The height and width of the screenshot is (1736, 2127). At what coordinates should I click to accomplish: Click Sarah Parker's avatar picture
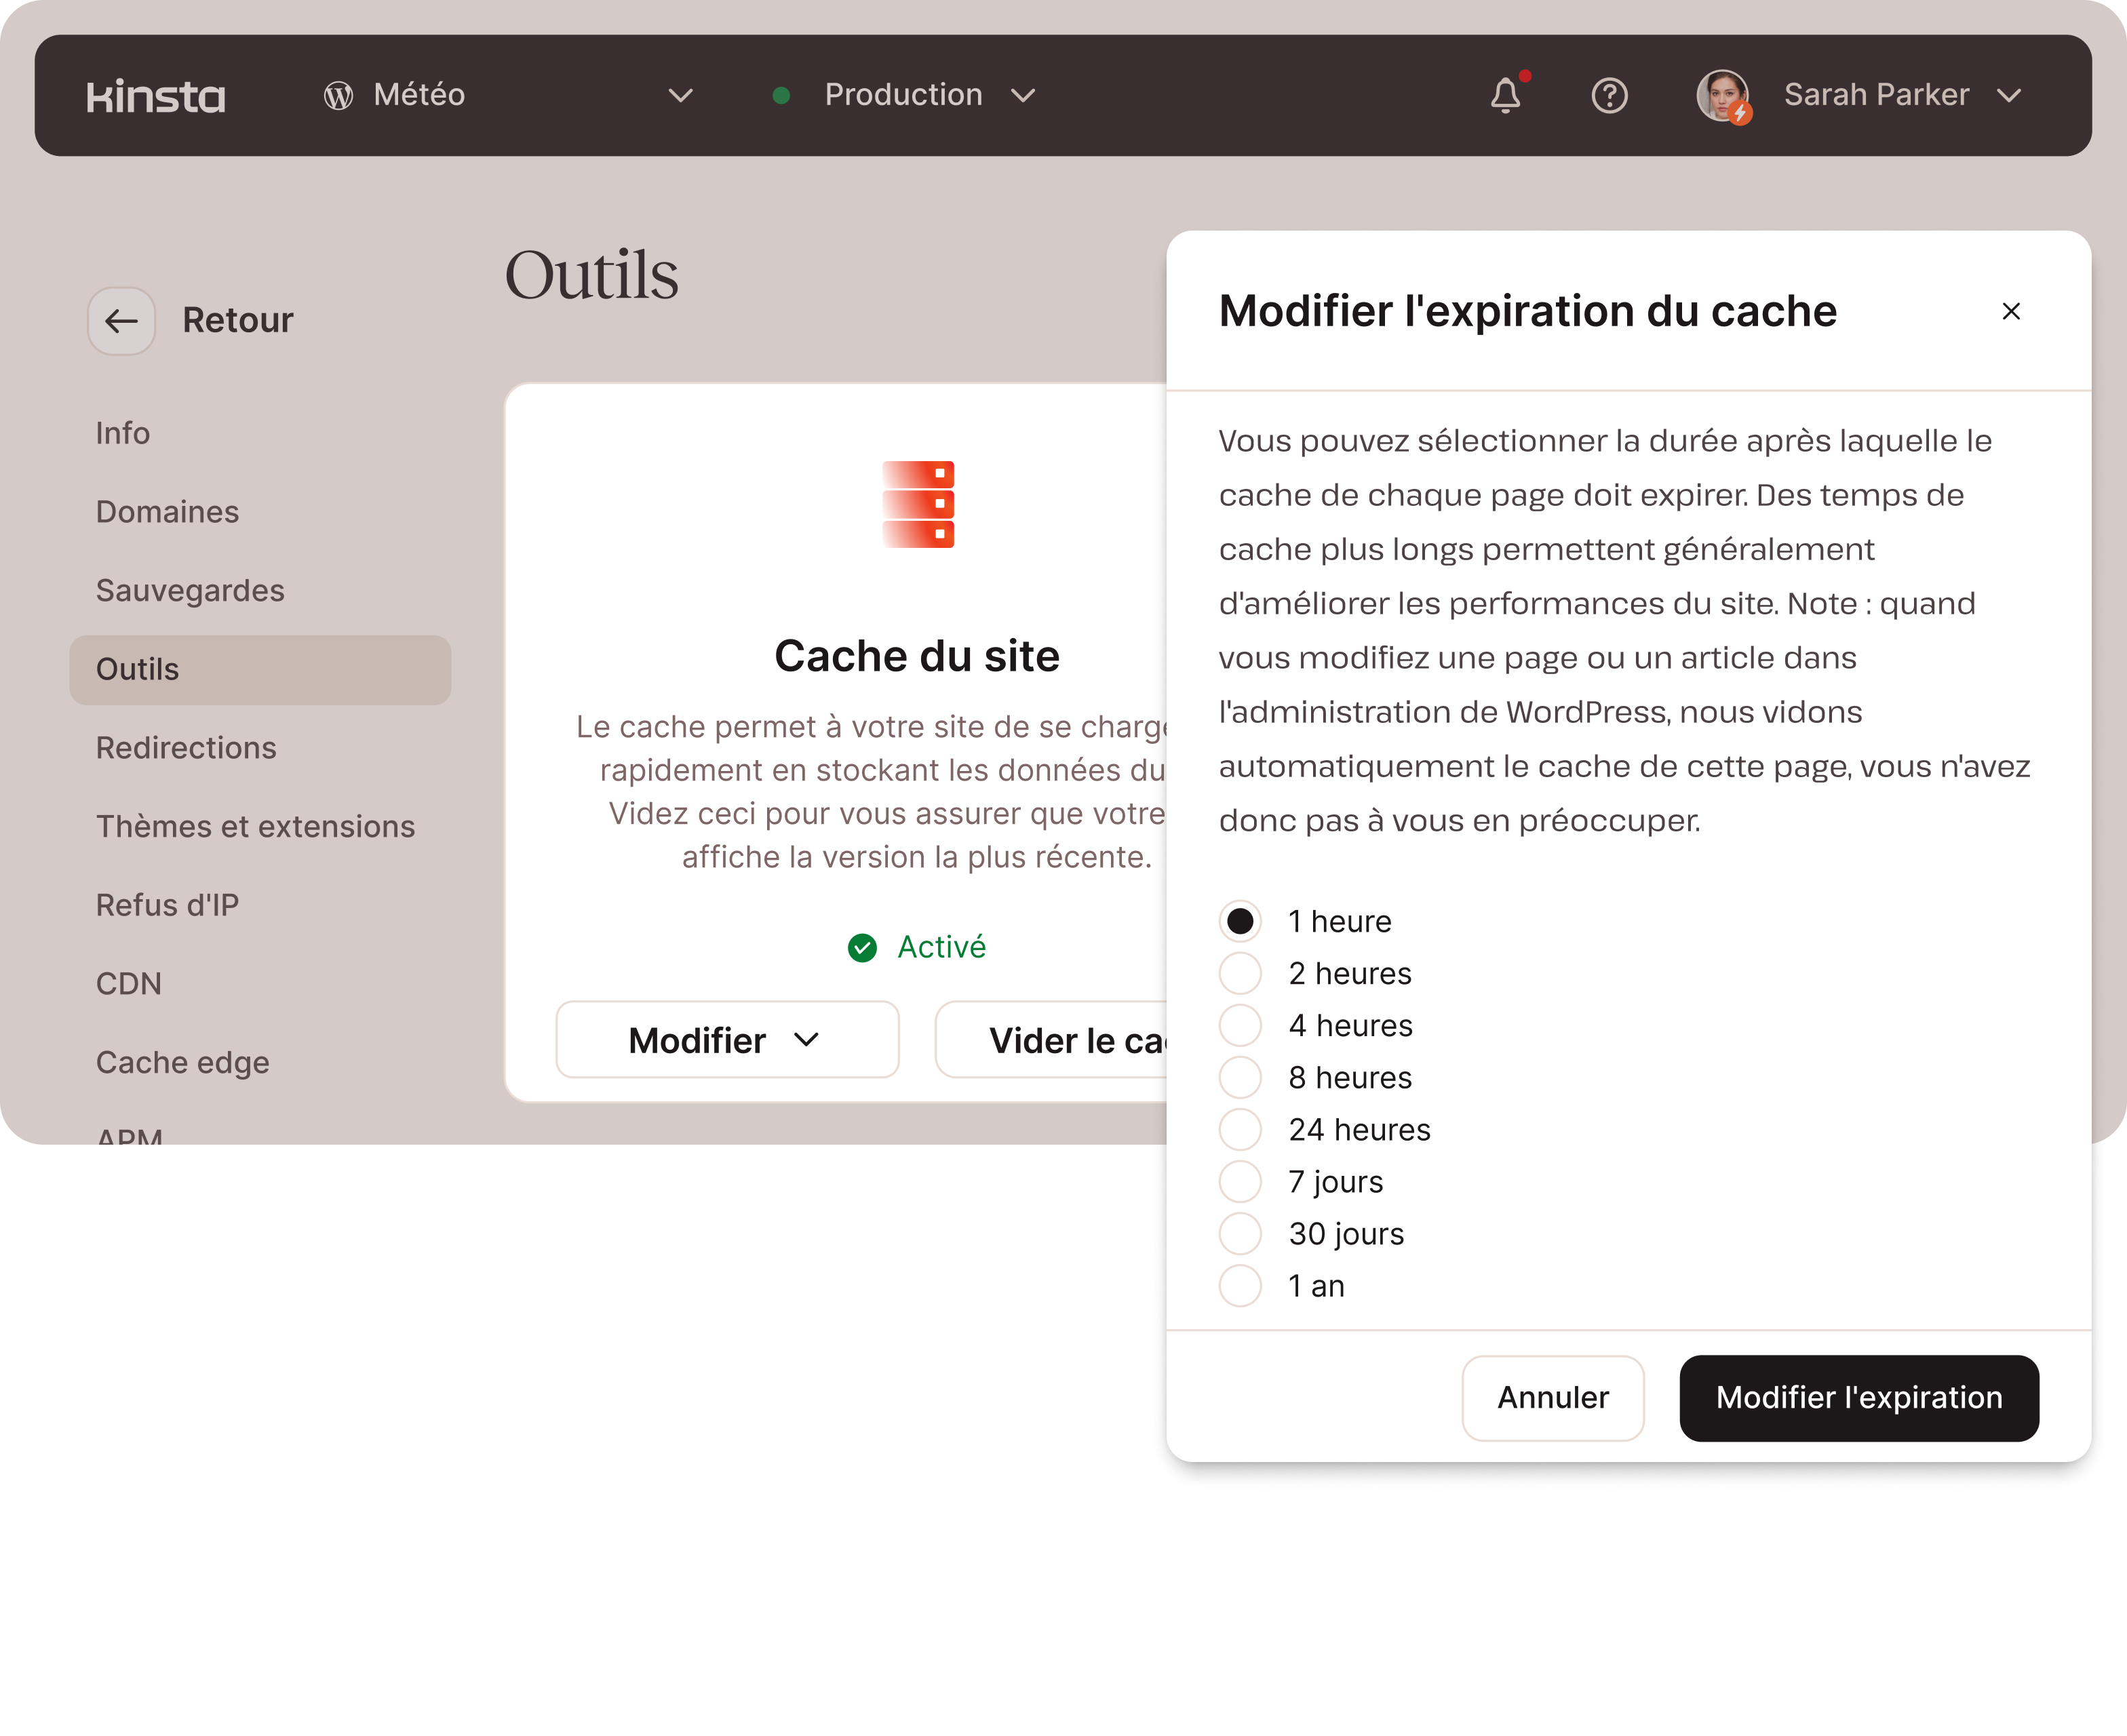1722,96
